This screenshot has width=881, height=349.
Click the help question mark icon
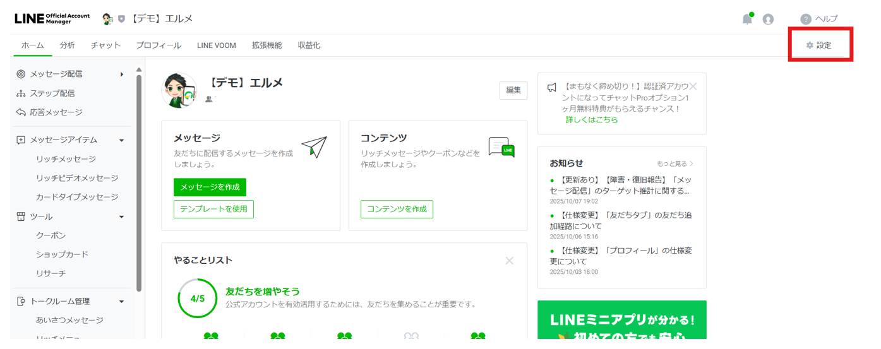pyautogui.click(x=805, y=20)
